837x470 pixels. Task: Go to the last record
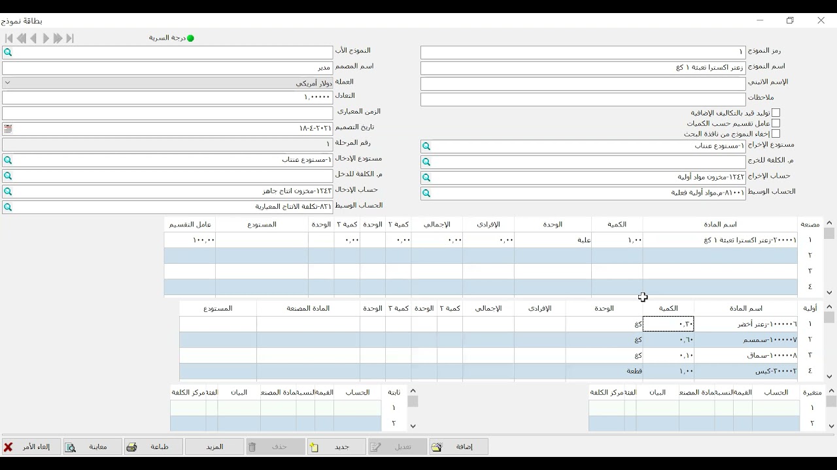(x=70, y=39)
